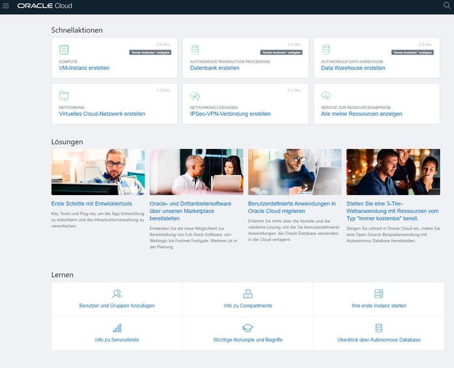Open 3-Tier-Webanwendung bereitstellen link
454x368 pixels.
coord(392,211)
